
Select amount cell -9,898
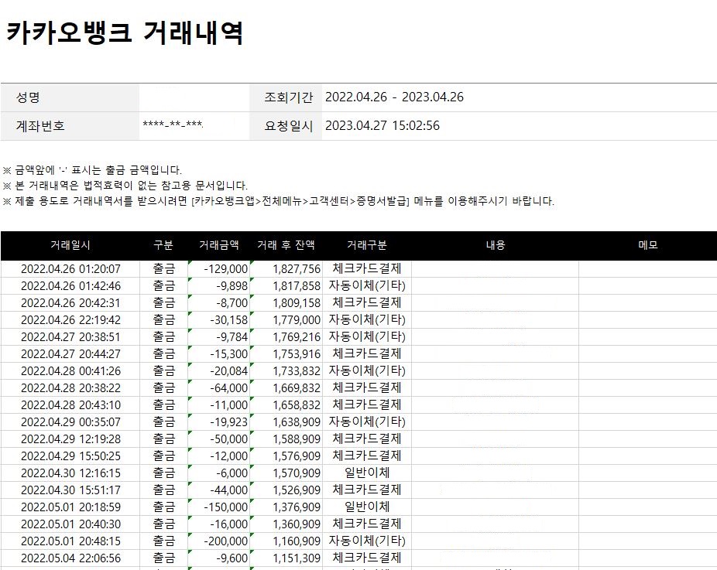pyautogui.click(x=218, y=286)
